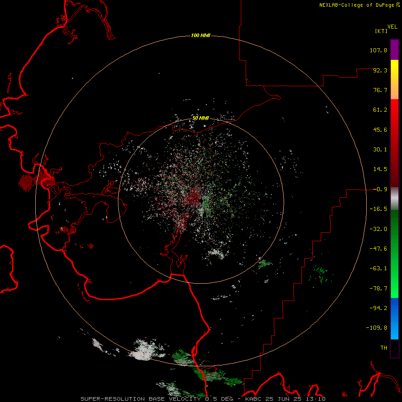Select the 107.8 legend value
Viewport: 402px width, 402px height.
[x=378, y=50]
